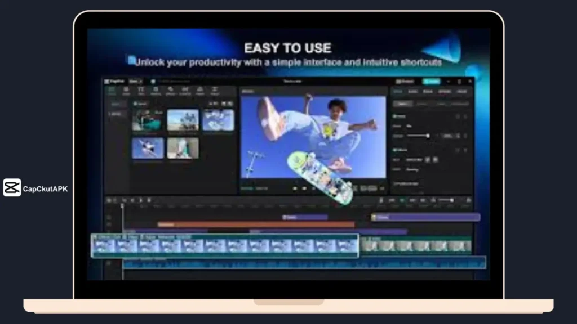Click the Export button at top right

coord(431,81)
